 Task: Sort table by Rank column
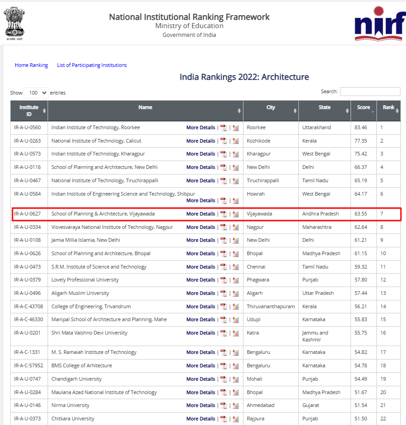388,111
